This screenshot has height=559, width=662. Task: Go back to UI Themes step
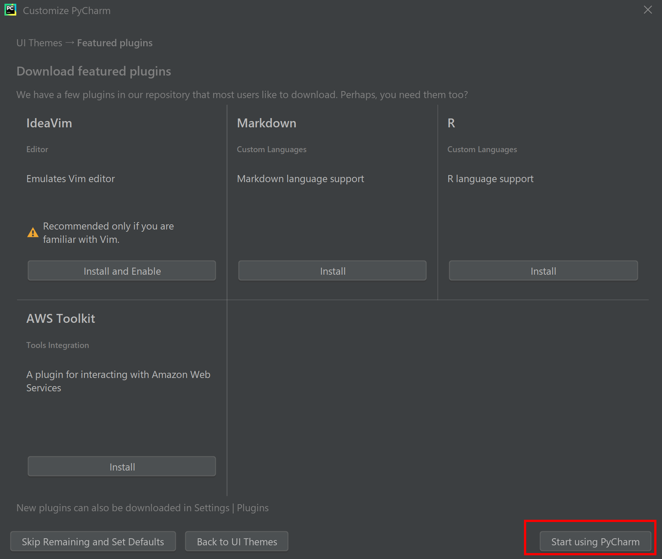pyautogui.click(x=237, y=542)
